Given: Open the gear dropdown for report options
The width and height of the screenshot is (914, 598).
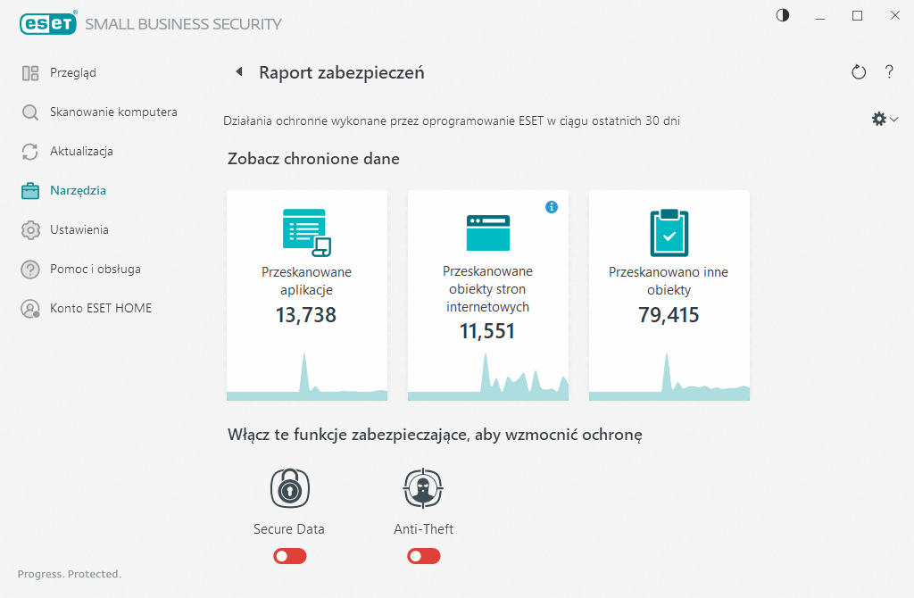Looking at the screenshot, I should [884, 118].
